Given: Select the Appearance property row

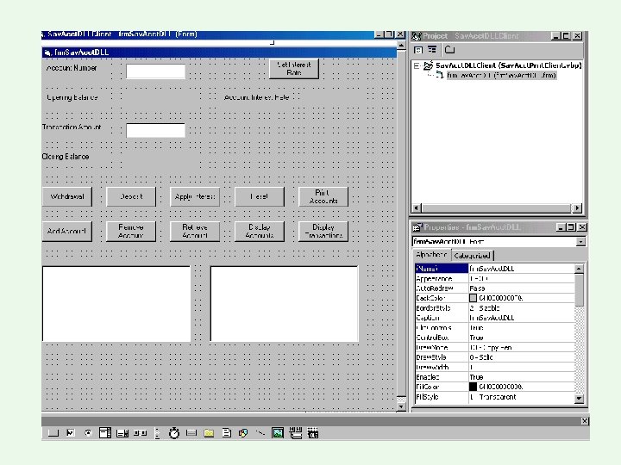Looking at the screenshot, I should pos(495,278).
